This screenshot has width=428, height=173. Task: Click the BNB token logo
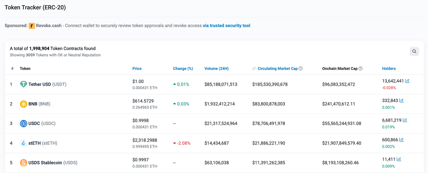coord(24,104)
